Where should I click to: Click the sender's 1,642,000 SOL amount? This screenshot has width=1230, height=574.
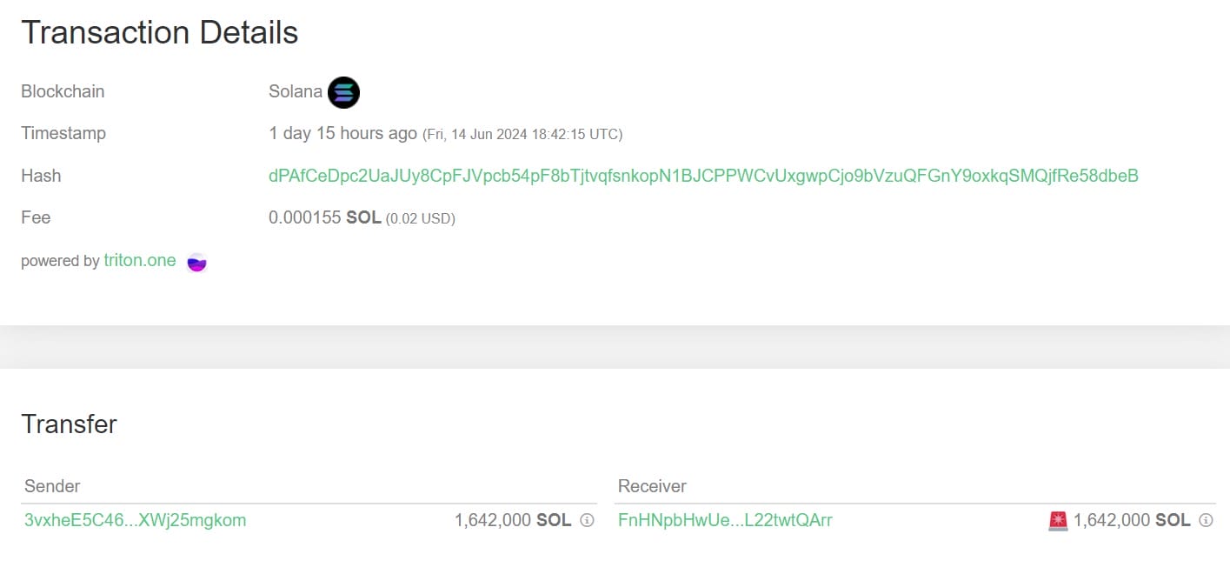pos(512,521)
